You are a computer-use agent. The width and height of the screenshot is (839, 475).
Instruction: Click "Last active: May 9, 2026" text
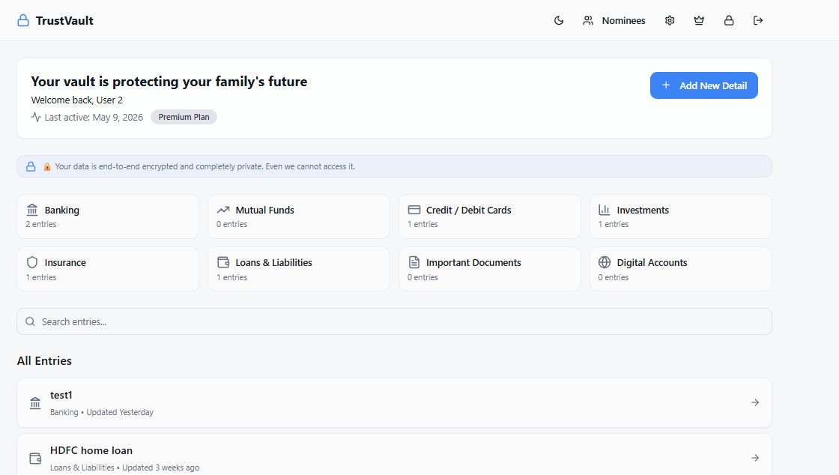94,117
